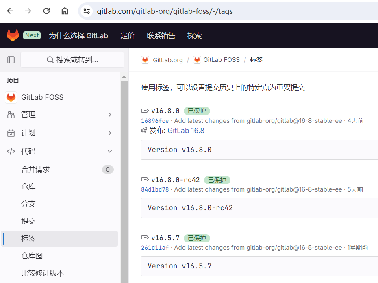This screenshot has height=283, width=378.
Task: Collapse the 代码 section
Action: coord(109,151)
